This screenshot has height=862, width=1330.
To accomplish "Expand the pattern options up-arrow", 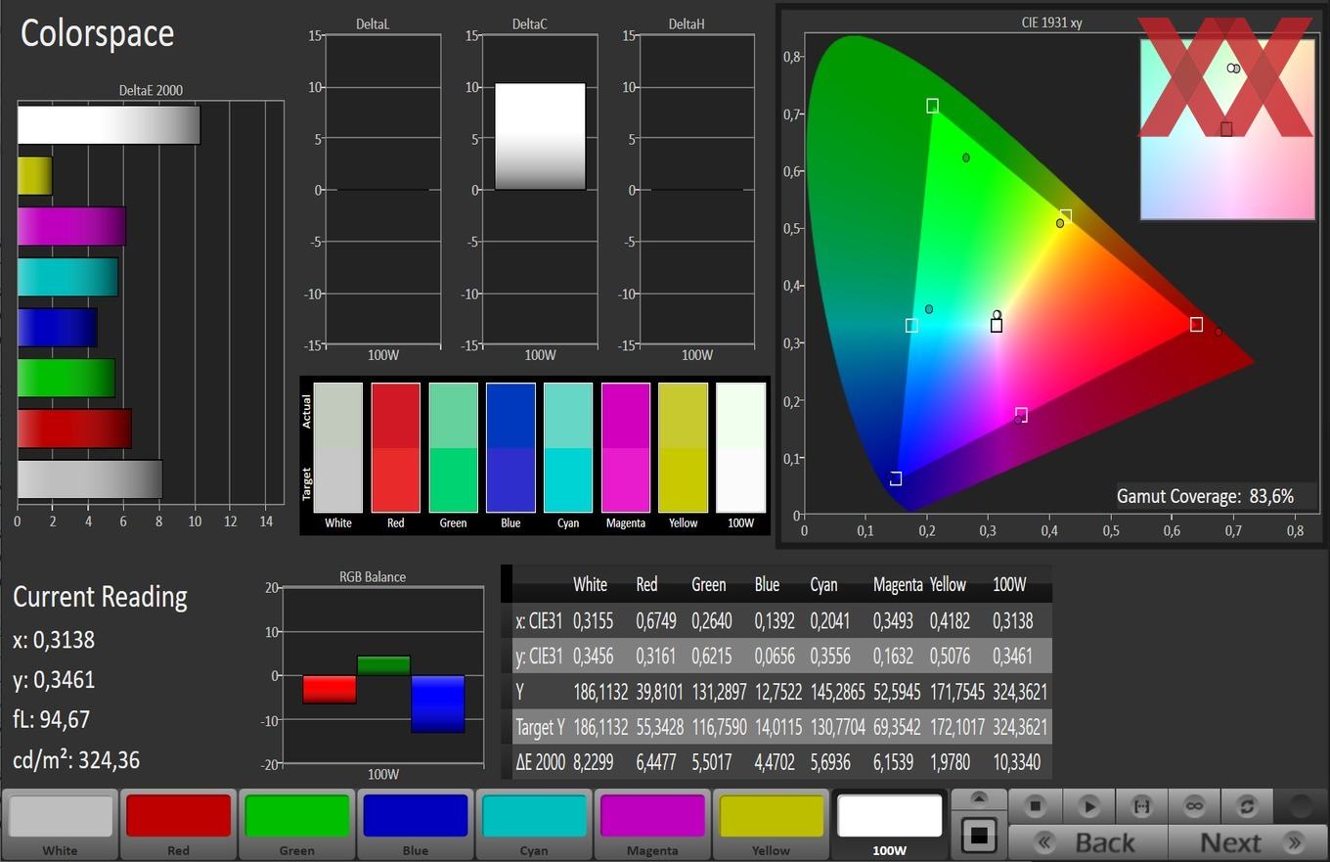I will [979, 798].
